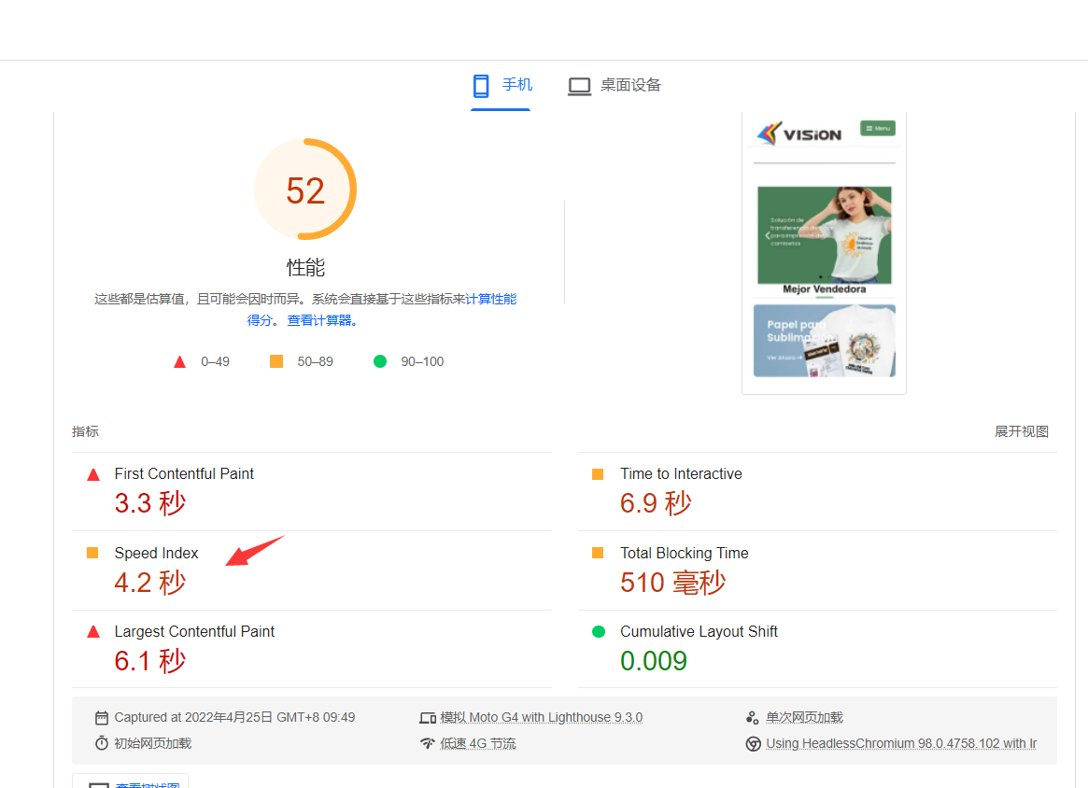Click the desktop laptop icon

pyautogui.click(x=579, y=86)
